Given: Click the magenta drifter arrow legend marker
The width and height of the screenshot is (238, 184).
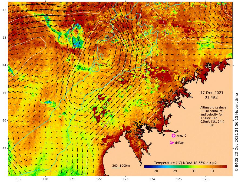Looking at the screenshot, I should pos(172,143).
